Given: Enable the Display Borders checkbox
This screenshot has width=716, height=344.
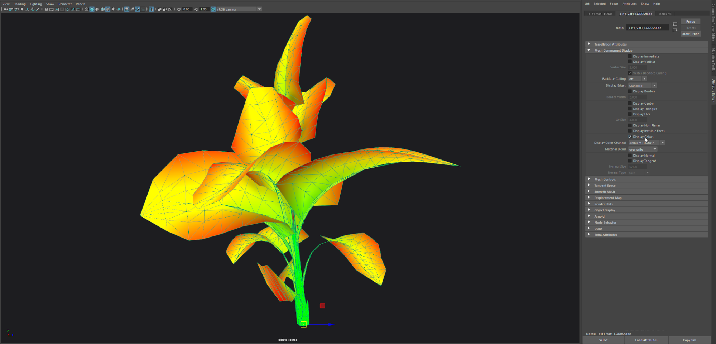Looking at the screenshot, I should 630,91.
